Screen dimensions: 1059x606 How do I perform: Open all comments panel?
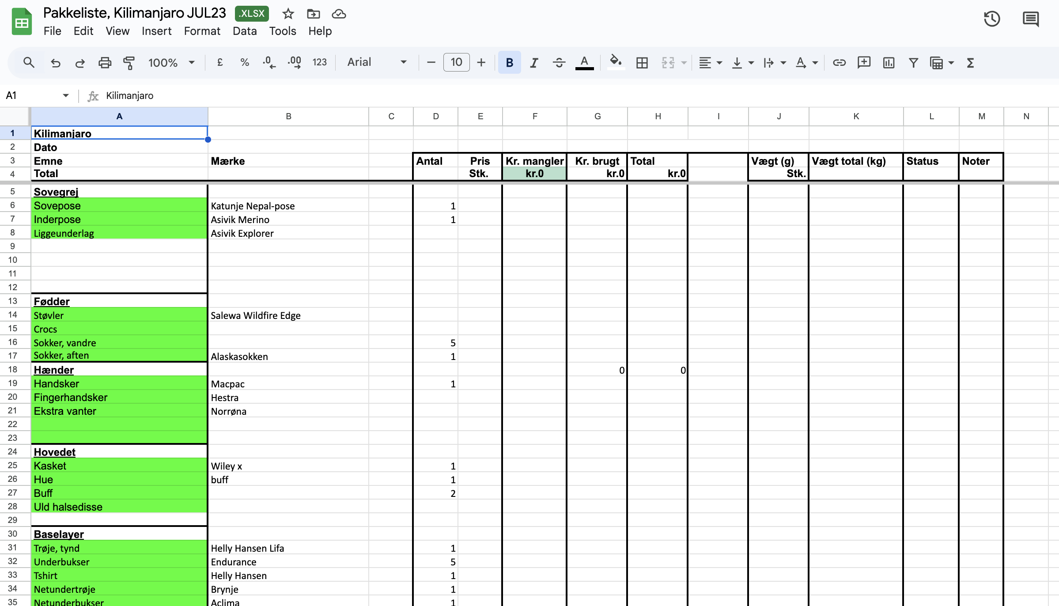click(x=1031, y=19)
